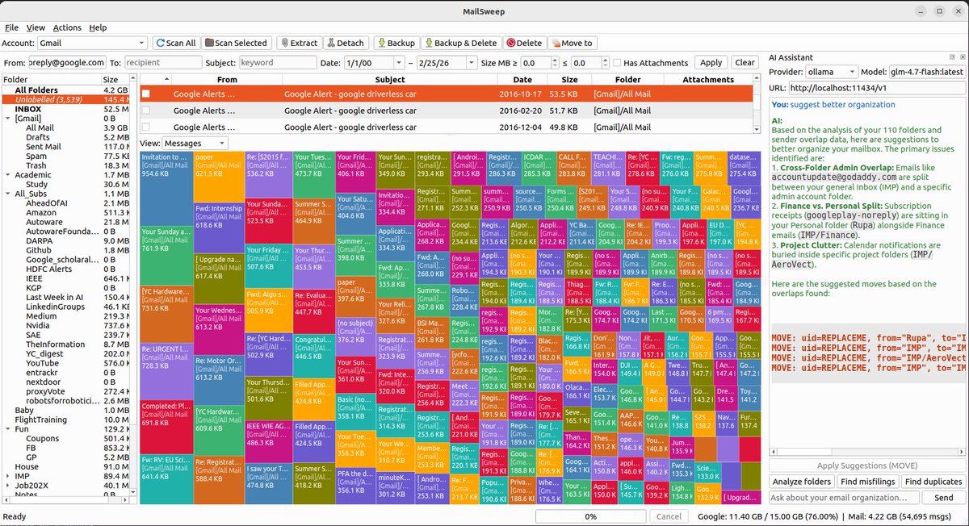Open the Actions menu
Screen dimensions: 969x526
[x=67, y=27]
